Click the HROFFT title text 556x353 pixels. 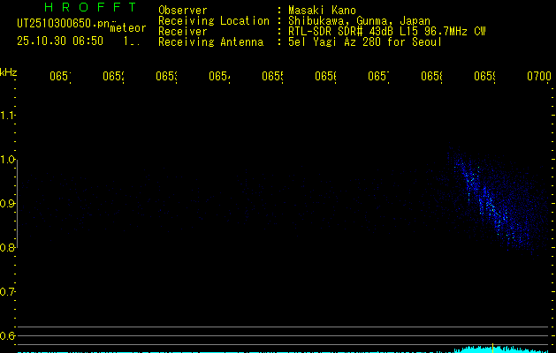coord(90,7)
